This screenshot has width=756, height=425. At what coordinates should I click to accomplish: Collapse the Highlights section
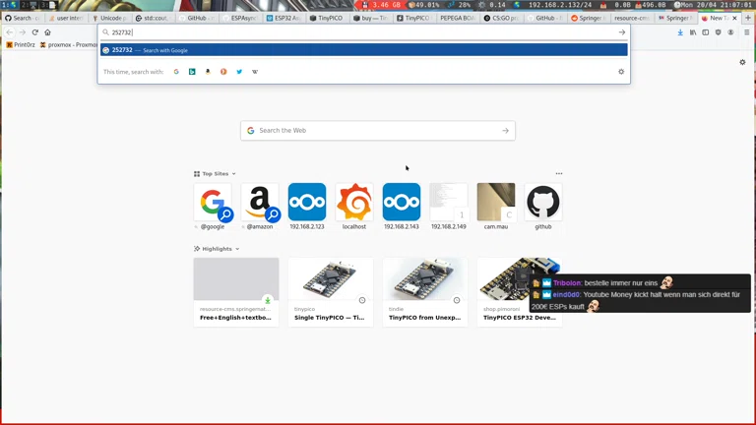tap(237, 249)
